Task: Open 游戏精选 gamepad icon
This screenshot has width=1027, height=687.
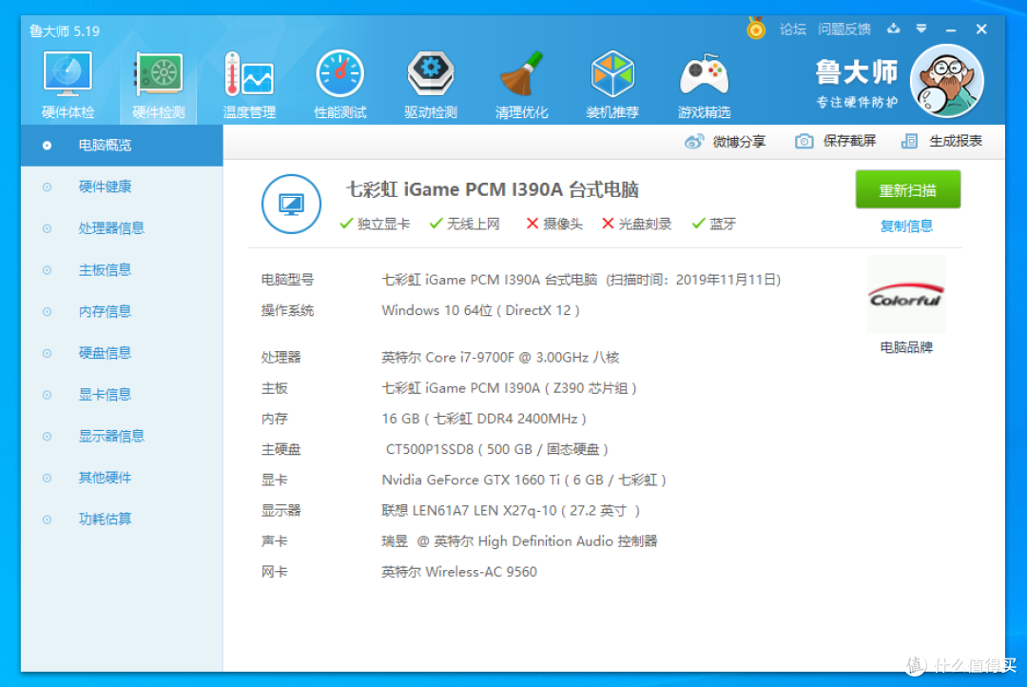Action: (x=704, y=86)
